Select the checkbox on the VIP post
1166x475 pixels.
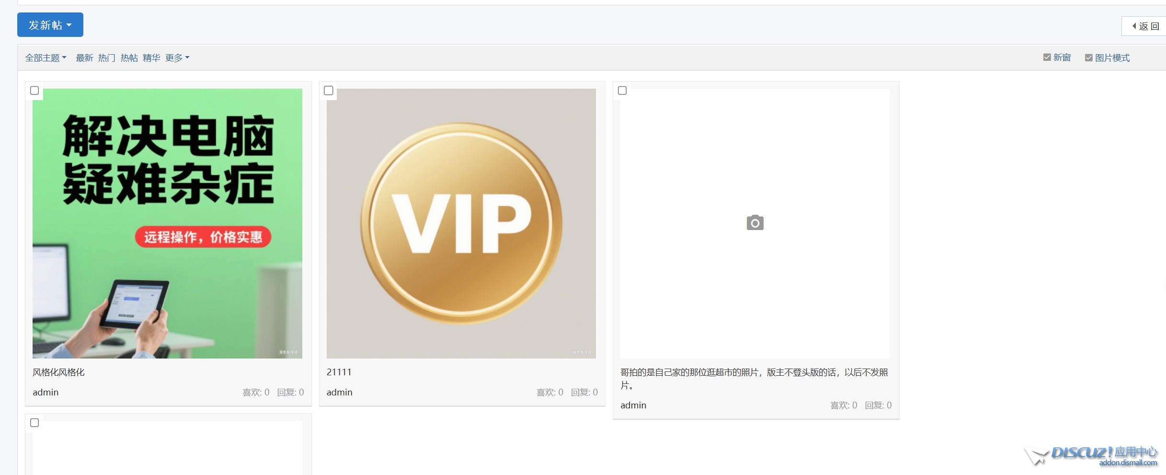pyautogui.click(x=329, y=91)
